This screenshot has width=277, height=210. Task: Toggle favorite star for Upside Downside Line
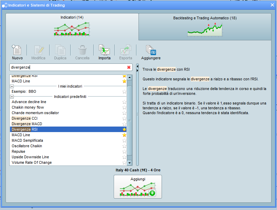point(124,157)
